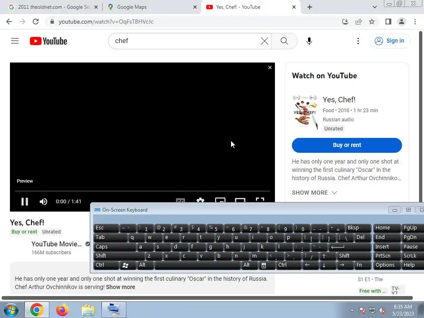
Task: Sign in to YouTube
Action: 390,41
